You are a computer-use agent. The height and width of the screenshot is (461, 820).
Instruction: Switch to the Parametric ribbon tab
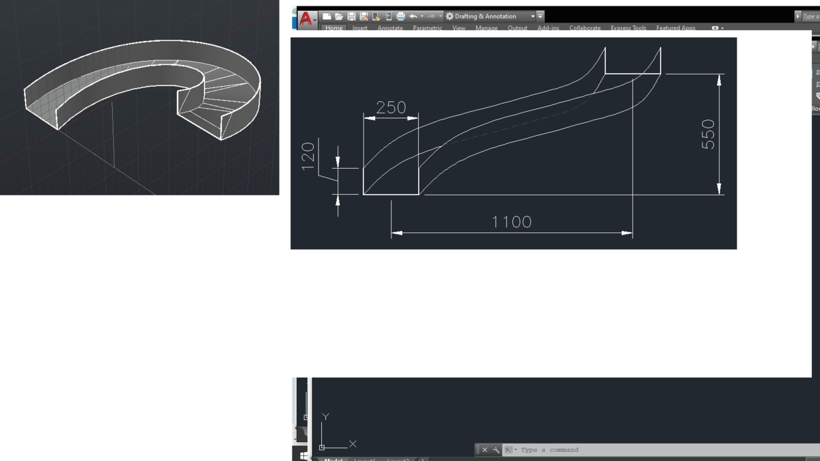[428, 28]
